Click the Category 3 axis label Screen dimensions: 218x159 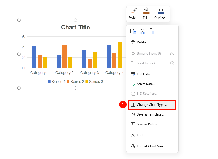(x=89, y=73)
